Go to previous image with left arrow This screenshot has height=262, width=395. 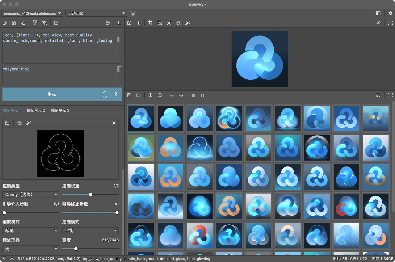click(x=172, y=95)
